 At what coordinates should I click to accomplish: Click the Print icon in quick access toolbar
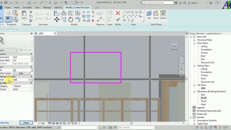tap(30, 3)
